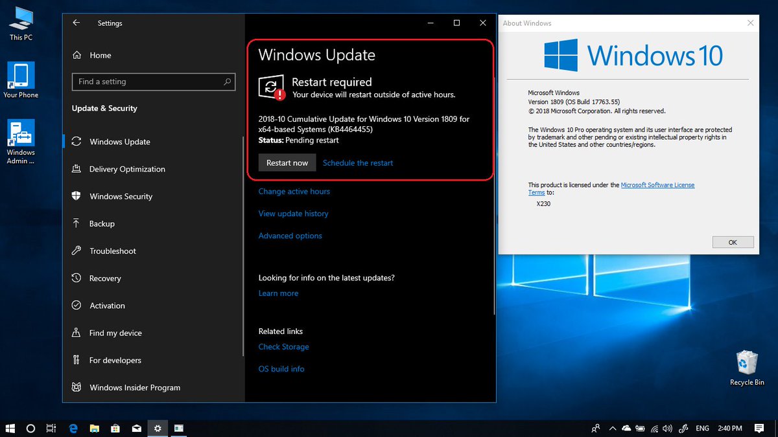Click the Find a setting search field

(153, 82)
